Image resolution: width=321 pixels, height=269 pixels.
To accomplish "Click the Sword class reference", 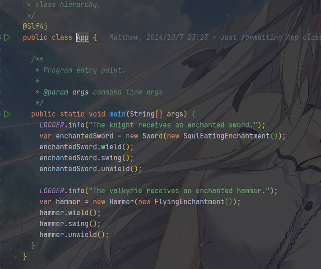I will [153, 136].
